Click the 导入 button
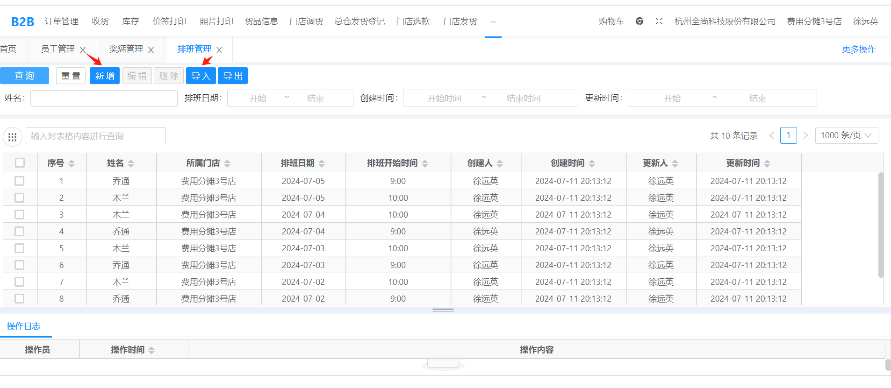This screenshot has height=388, width=891. coord(201,76)
